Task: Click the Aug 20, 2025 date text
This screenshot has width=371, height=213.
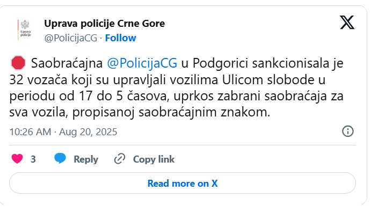Action: tap(88, 131)
